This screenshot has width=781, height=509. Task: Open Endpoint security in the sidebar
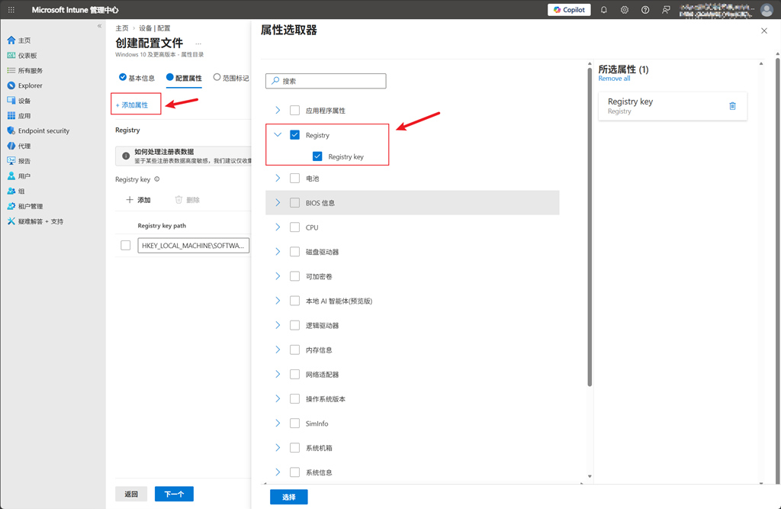point(38,130)
